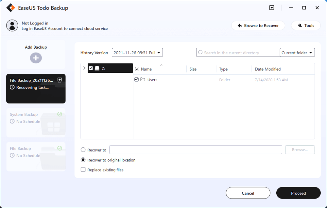Image resolution: width=327 pixels, height=208 pixels.
Task: Click the Proceed button
Action: 299,193
